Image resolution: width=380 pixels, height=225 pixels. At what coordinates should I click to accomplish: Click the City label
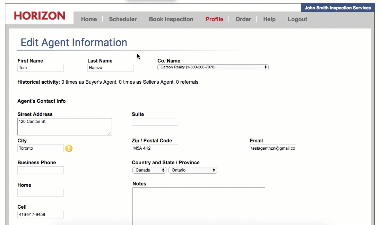point(22,141)
